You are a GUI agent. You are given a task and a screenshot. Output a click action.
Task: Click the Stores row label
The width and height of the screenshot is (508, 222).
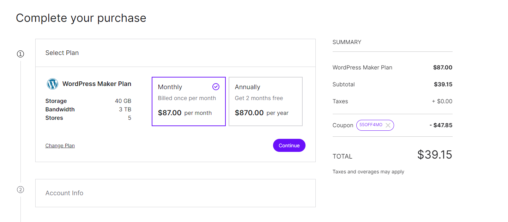point(54,118)
